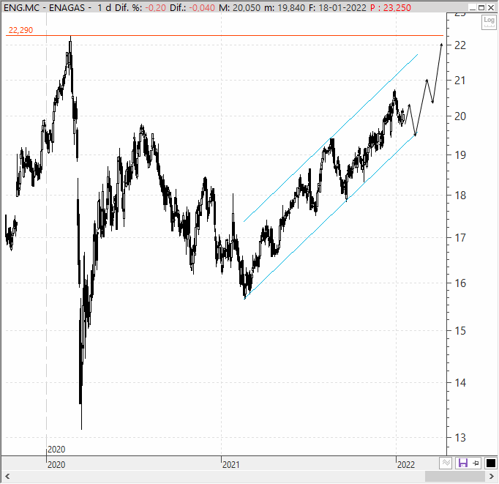
Task: Click the price axis label 17
Action: click(x=460, y=238)
